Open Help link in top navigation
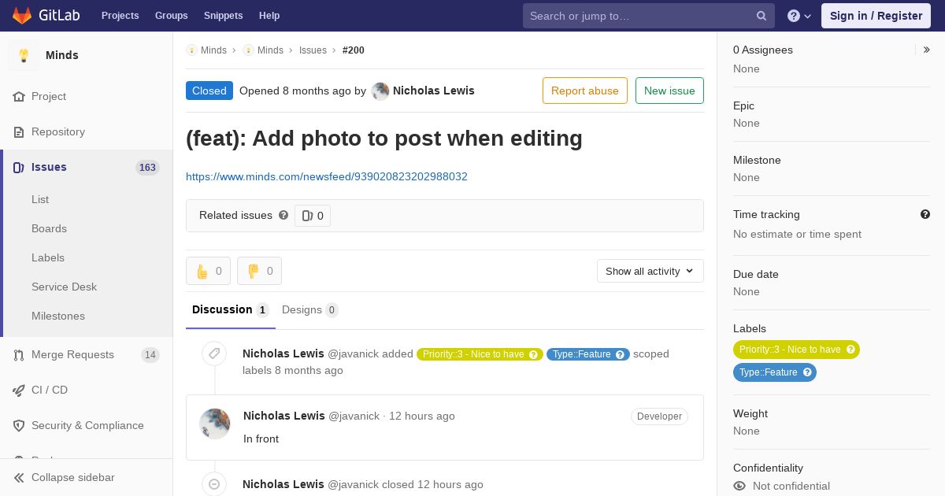The image size is (945, 496). pyautogui.click(x=269, y=16)
